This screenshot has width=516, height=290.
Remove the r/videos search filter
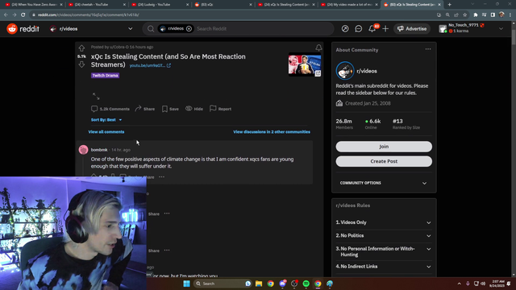(189, 29)
